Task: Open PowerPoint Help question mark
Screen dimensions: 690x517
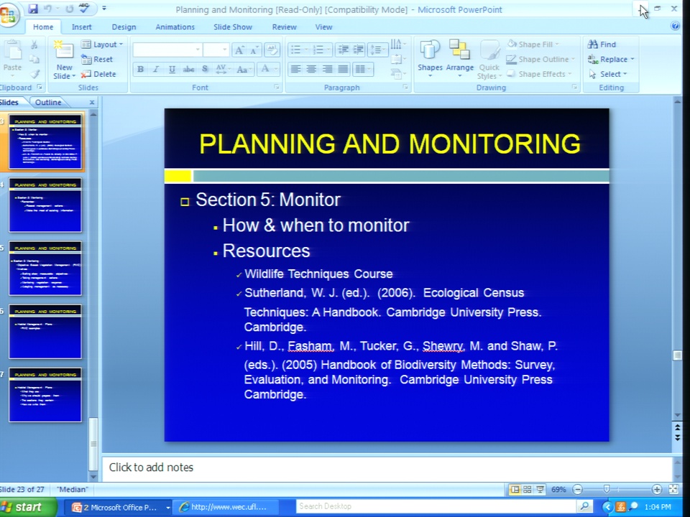Action: click(x=675, y=27)
